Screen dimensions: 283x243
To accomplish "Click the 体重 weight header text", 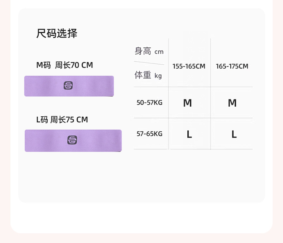I will tap(143, 75).
